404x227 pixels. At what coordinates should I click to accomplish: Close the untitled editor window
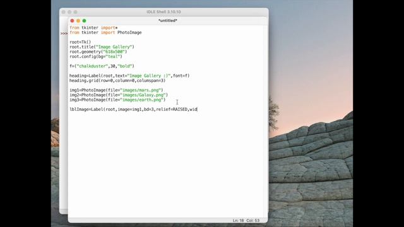tap(72, 21)
